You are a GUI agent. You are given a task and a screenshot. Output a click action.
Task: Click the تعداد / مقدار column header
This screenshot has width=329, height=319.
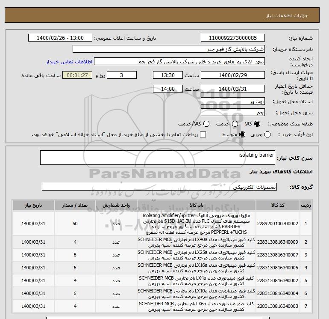75,205
